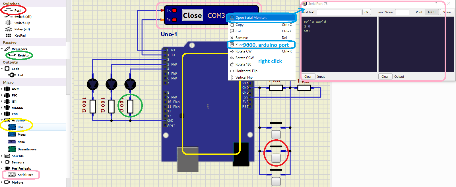Click the MCS65 chip icon
Screen dimensions: 456x187
point(7,108)
